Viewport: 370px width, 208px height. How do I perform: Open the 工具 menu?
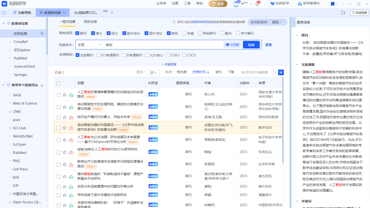187,3
